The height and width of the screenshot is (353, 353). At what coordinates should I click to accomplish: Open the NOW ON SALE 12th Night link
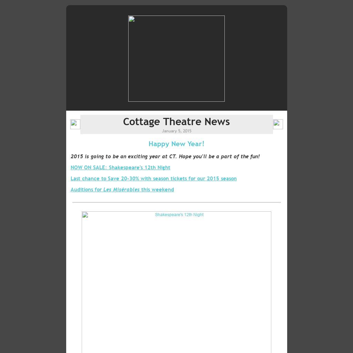pos(120,168)
